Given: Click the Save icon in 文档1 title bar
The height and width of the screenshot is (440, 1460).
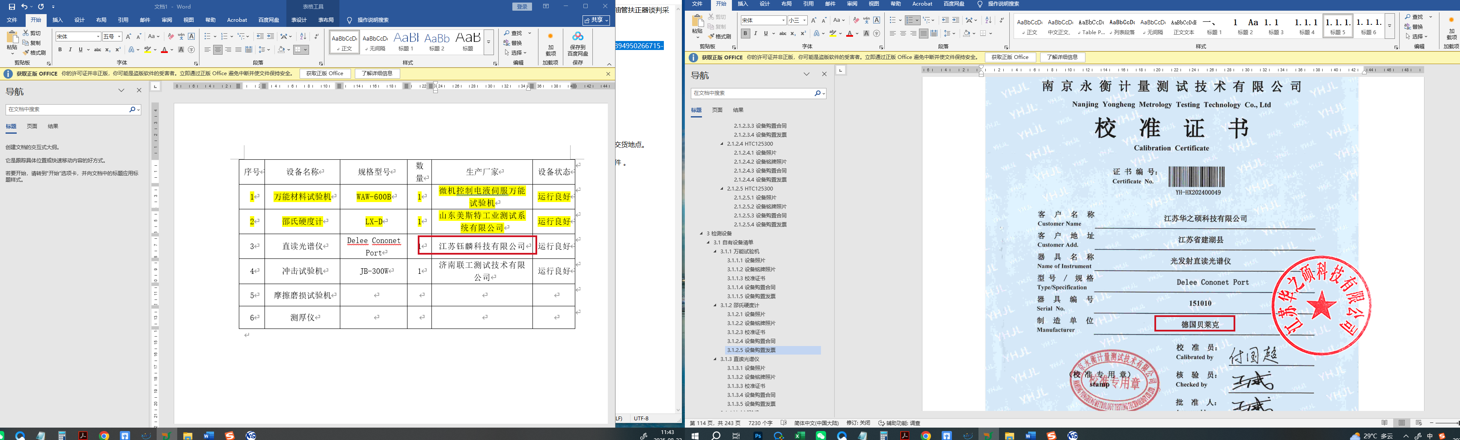Looking at the screenshot, I should click(12, 7).
